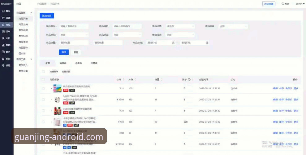The image size is (306, 155).
Task: Click 会员价 for the CARTELO luggage row
Action: point(289,122)
